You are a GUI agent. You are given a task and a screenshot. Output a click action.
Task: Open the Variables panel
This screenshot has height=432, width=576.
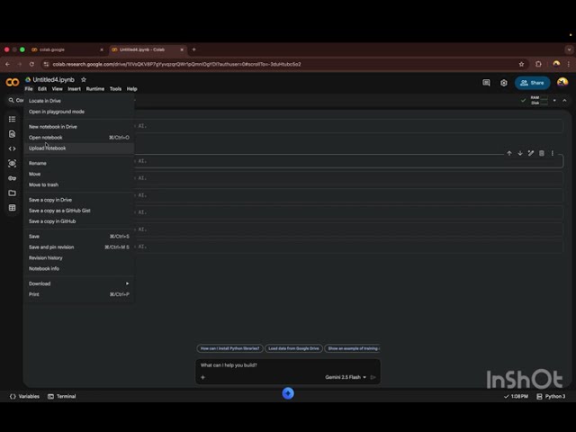point(24,396)
